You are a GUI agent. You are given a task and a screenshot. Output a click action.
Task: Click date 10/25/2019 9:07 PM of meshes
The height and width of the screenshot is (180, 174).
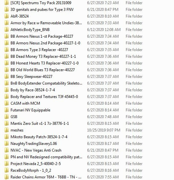[x=104, y=130]
